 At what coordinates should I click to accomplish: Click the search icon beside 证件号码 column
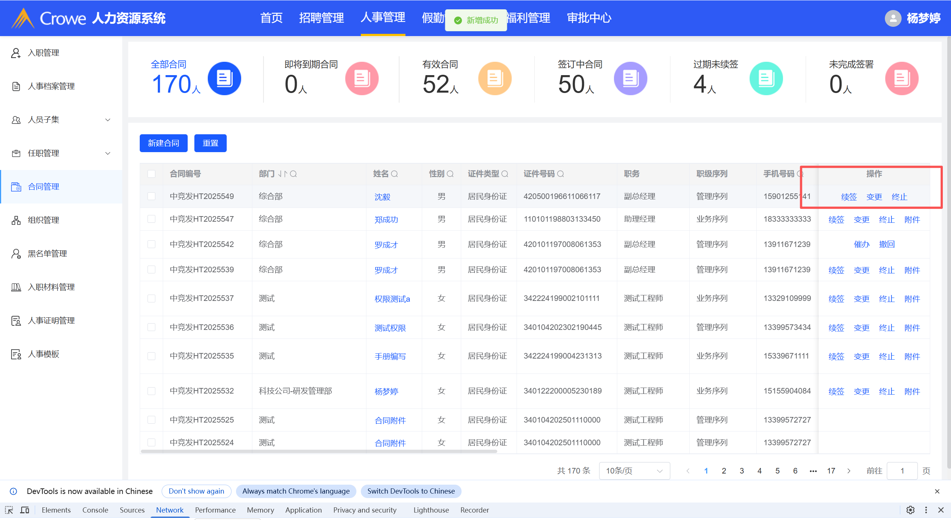coord(561,174)
